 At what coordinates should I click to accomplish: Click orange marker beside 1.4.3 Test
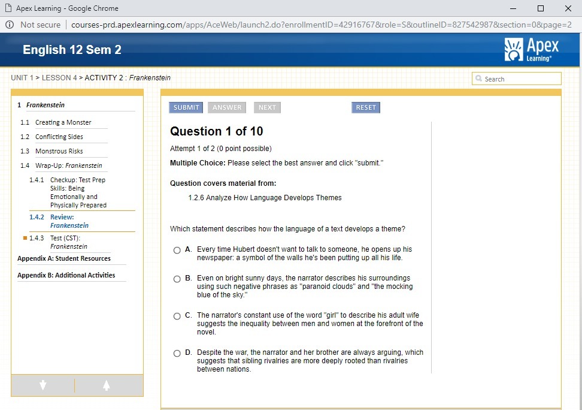(25, 238)
